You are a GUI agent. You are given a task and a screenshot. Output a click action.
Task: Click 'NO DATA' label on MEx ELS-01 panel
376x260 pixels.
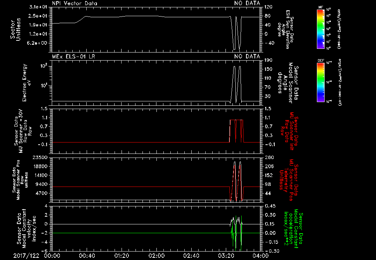[x=247, y=57]
